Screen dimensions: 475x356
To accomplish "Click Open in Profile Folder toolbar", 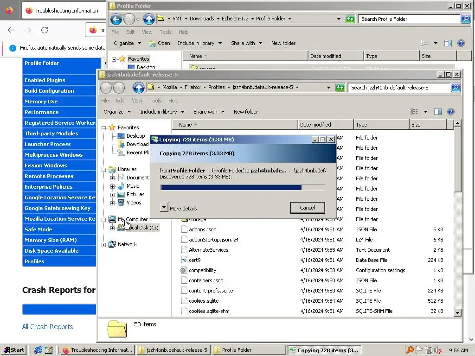I will (160, 43).
